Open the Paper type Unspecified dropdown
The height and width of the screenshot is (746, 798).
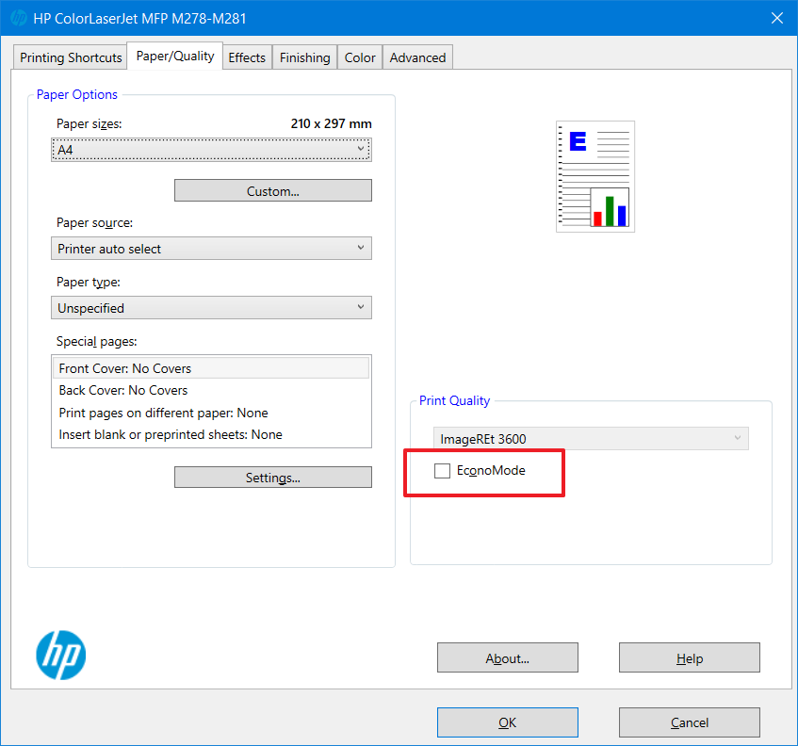(x=211, y=308)
